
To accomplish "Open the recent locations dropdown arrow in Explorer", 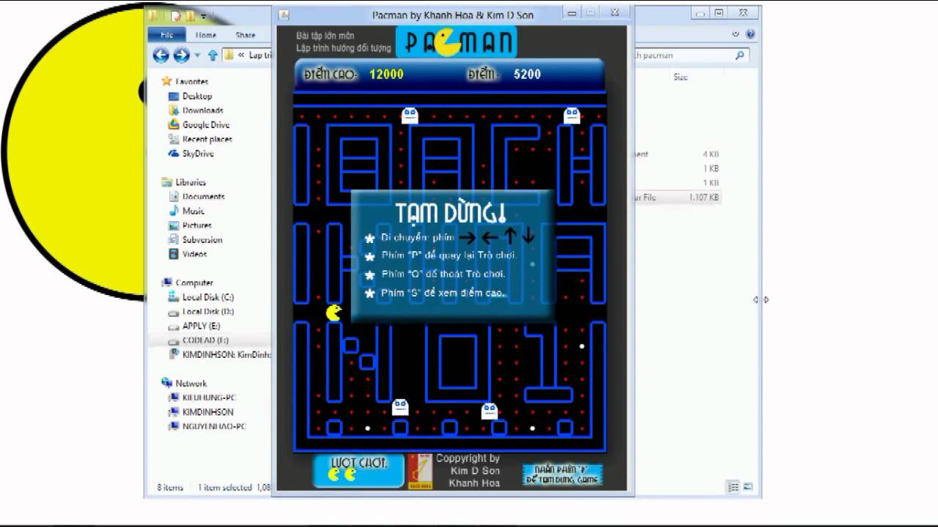I will tap(198, 56).
